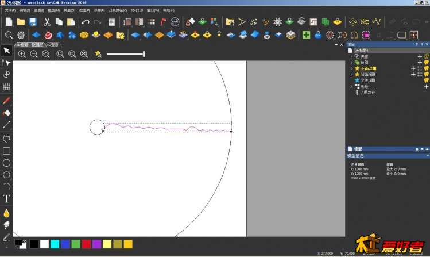This screenshot has height=257, width=430.
Task: Select the Text tool in left toolbar
Action: pyautogui.click(x=6, y=198)
